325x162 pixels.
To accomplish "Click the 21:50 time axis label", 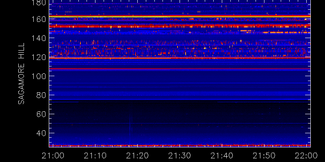I will (264, 156).
